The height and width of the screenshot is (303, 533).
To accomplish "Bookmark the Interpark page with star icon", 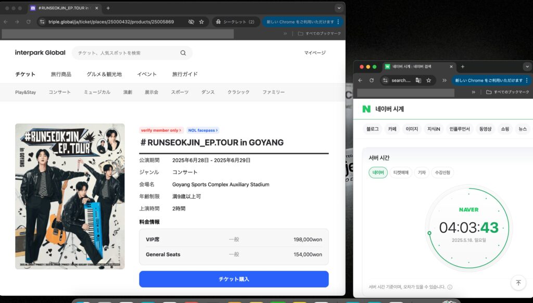I will click(201, 22).
